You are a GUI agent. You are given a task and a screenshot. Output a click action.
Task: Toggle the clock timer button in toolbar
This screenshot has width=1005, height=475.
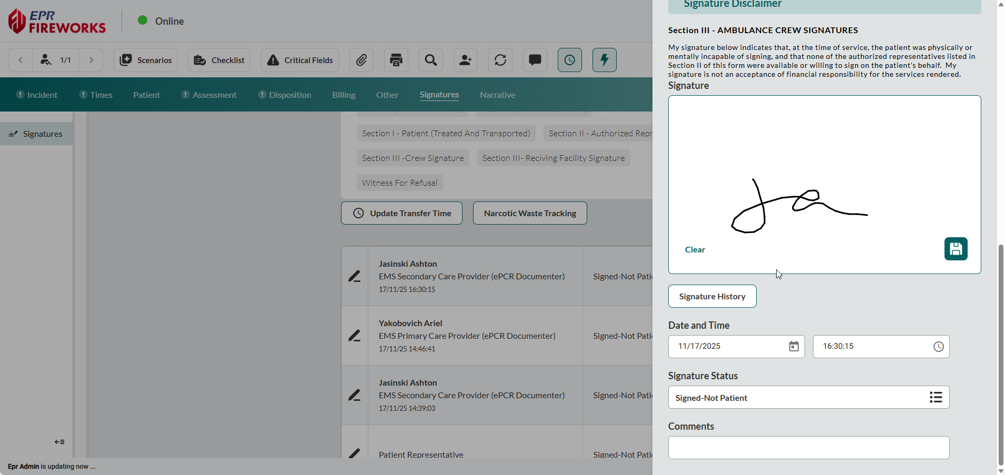570,60
